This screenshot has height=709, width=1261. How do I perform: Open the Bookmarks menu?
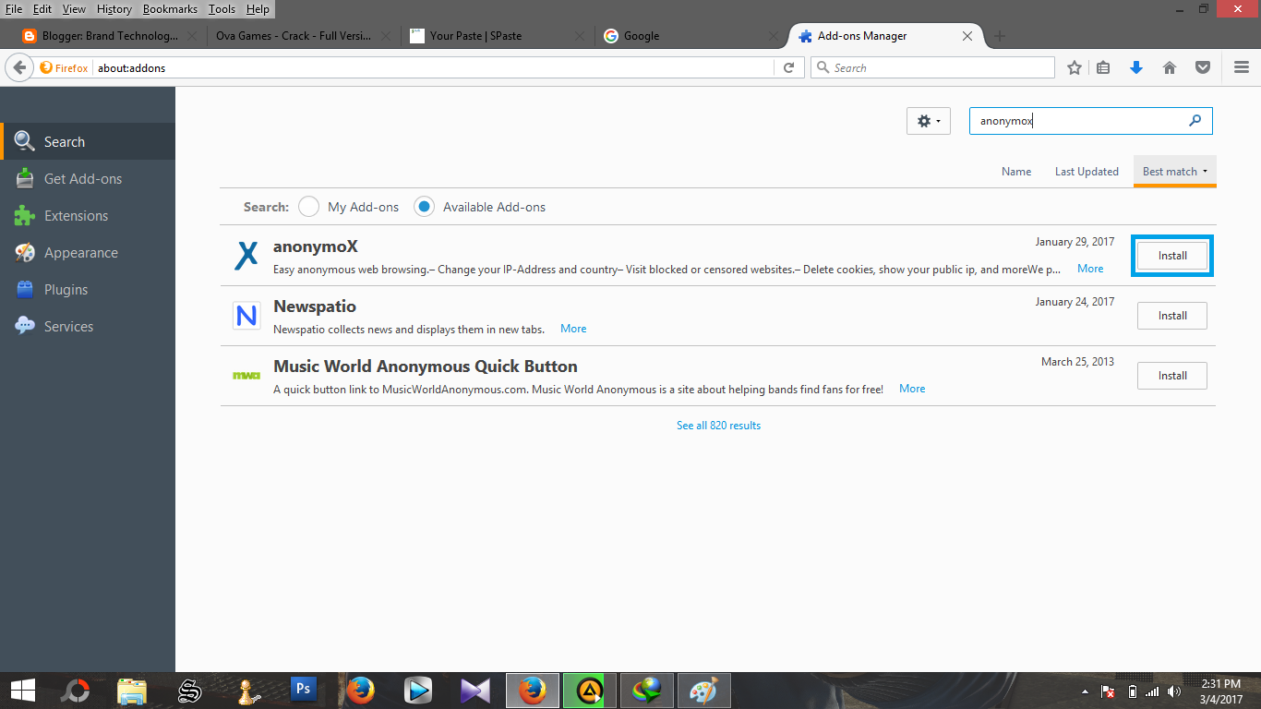[x=170, y=9]
